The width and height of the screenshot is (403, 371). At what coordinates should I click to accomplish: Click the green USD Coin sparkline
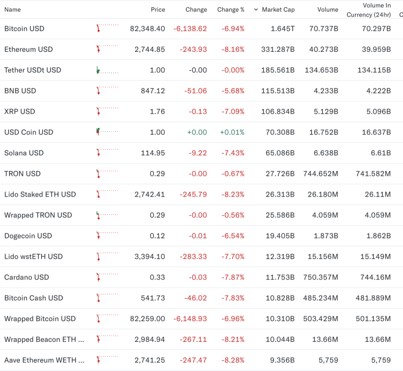(106, 132)
